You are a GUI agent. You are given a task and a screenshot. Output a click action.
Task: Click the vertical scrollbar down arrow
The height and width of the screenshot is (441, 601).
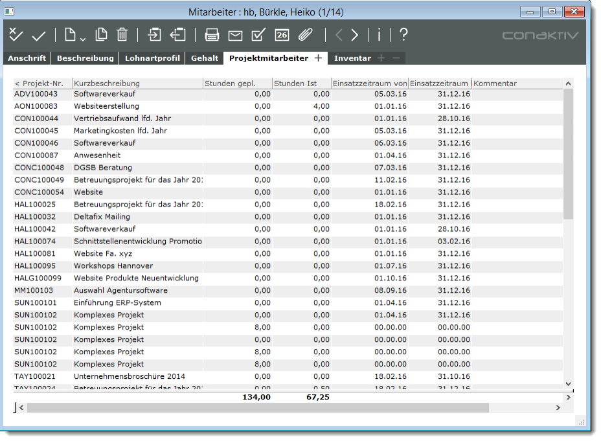coord(569,384)
